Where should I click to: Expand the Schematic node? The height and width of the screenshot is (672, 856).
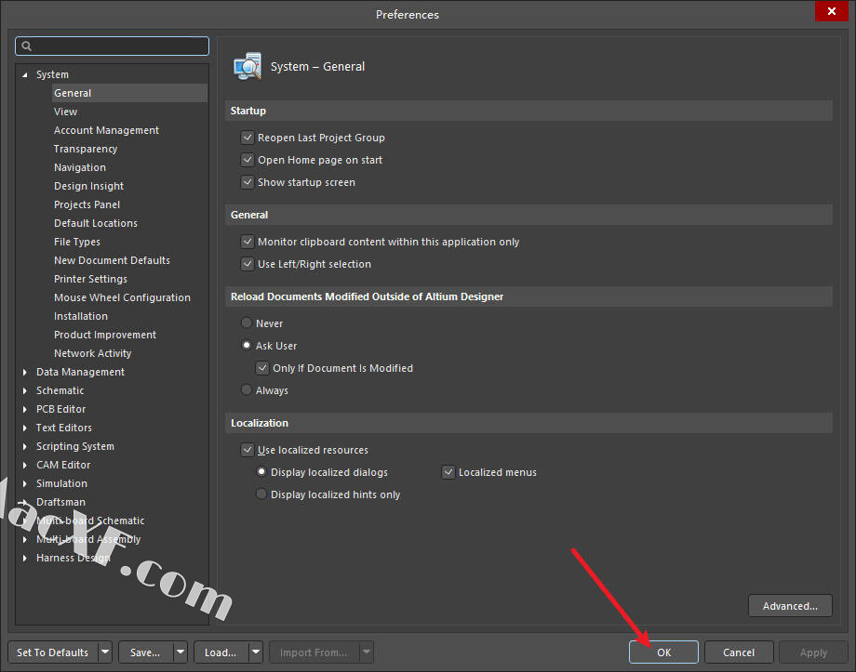click(x=24, y=390)
